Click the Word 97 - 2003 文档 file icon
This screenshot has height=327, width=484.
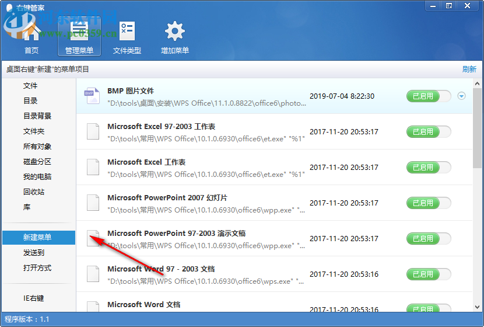click(x=93, y=274)
